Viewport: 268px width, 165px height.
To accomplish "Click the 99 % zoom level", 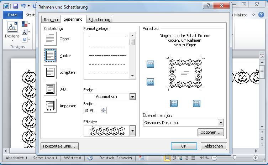I will coord(204,158).
